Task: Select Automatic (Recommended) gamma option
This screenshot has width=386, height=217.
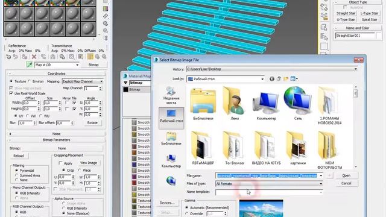Action: click(186, 207)
